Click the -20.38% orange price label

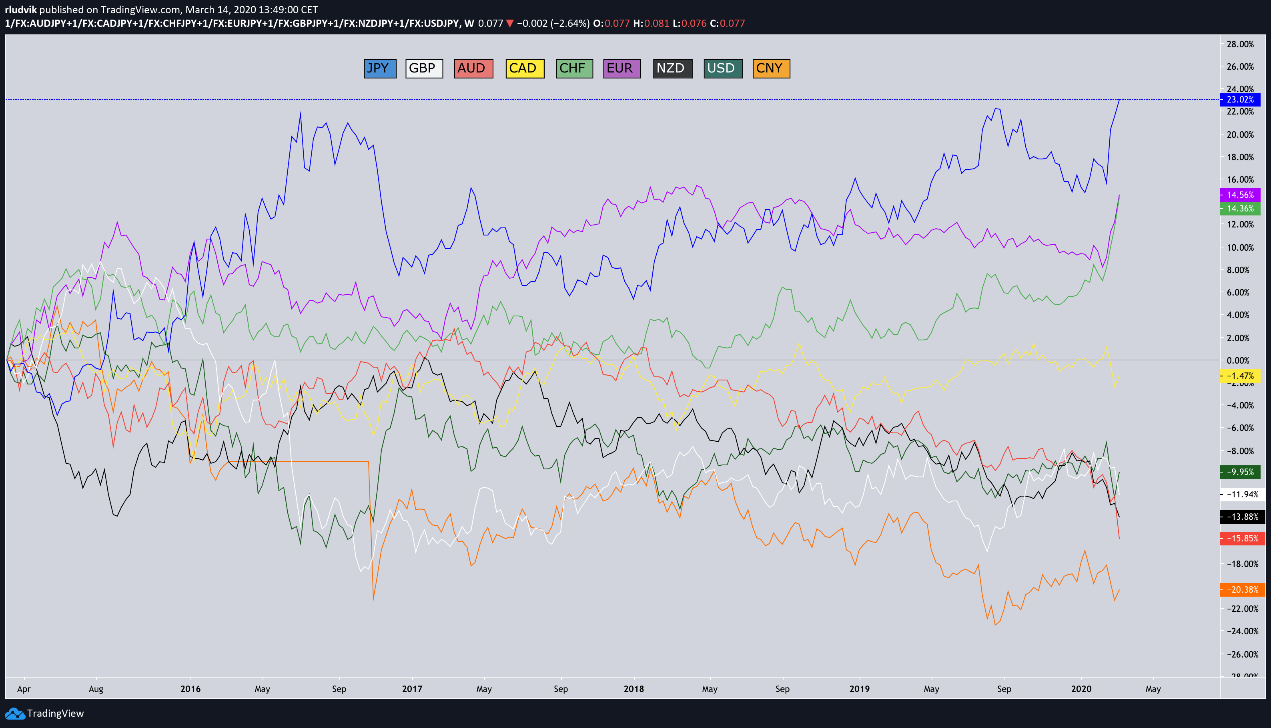click(1243, 590)
